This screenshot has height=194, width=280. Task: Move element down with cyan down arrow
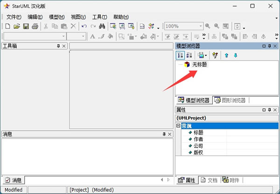coord(236,55)
